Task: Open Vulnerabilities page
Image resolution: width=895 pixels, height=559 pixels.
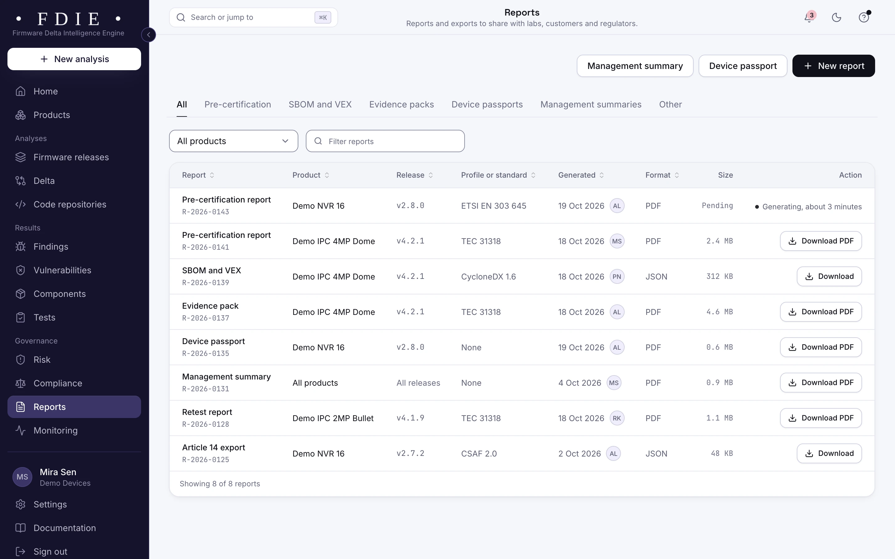Action: (x=74, y=270)
